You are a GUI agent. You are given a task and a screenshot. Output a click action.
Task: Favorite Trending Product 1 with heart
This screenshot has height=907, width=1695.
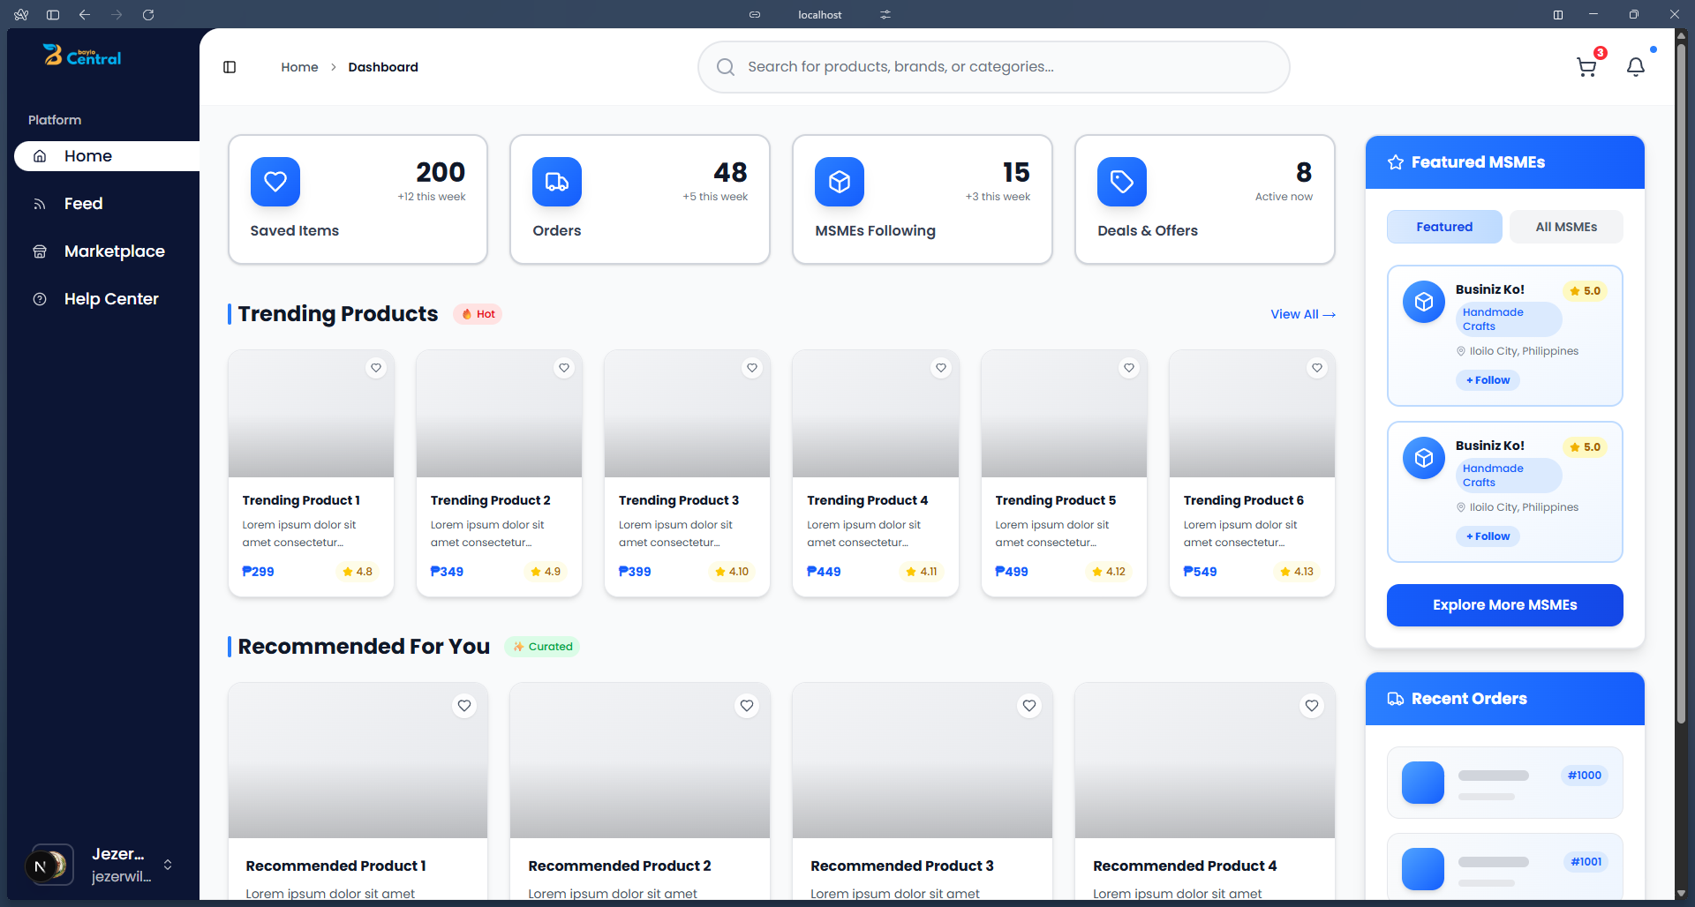pyautogui.click(x=376, y=368)
